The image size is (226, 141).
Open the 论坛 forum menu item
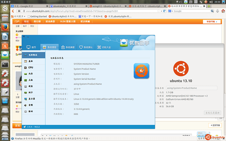click(x=27, y=22)
